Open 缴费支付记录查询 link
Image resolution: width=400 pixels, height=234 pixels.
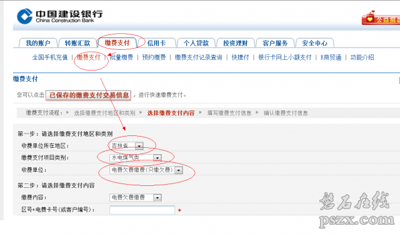coord(199,57)
